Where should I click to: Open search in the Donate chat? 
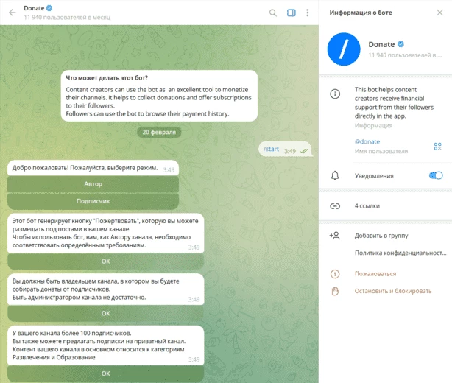272,13
